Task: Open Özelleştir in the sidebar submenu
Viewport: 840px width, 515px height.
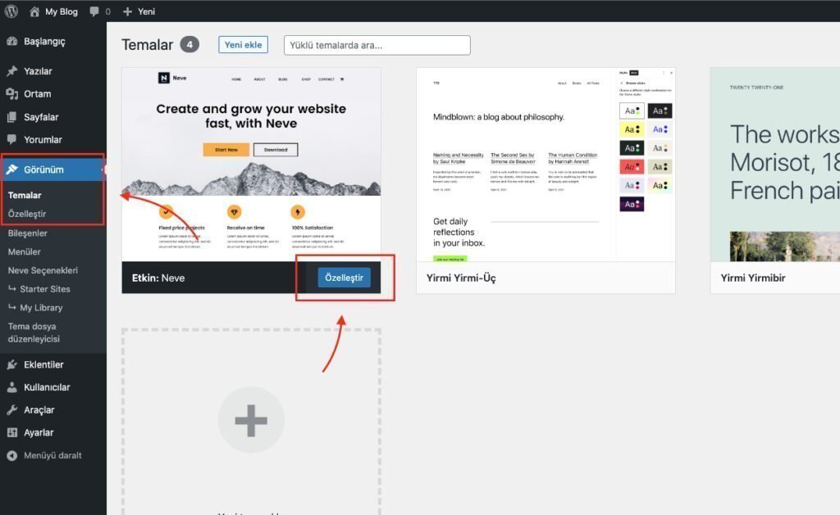Action: click(27, 214)
